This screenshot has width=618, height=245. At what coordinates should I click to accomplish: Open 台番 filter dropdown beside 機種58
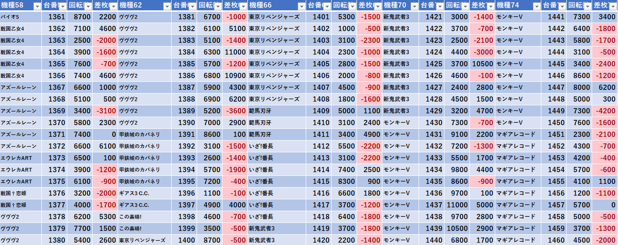(62, 6)
